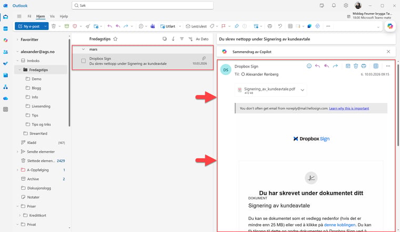This screenshot has height=232, width=400.
Task: Open the Archive folder
Action: pos(33,179)
